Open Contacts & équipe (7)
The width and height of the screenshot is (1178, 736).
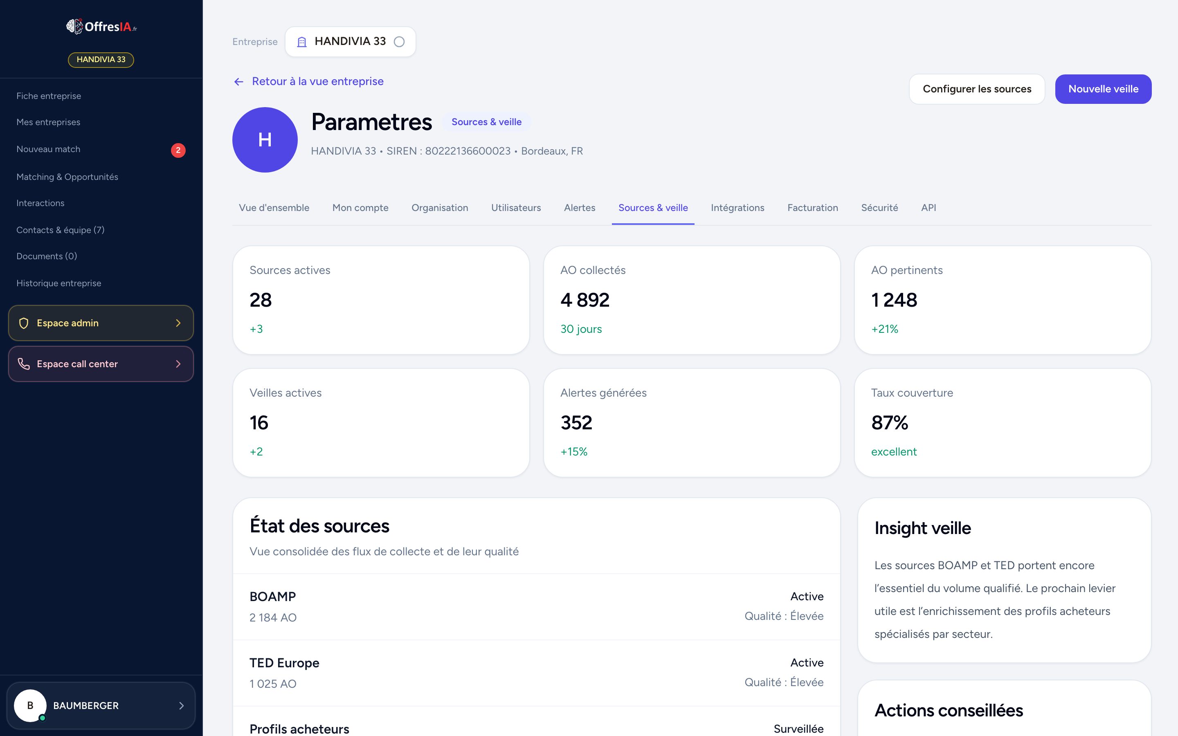click(x=61, y=230)
